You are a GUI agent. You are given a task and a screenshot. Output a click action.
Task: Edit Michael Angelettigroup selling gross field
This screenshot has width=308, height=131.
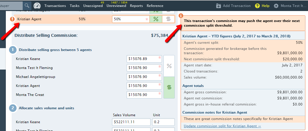tap(144, 77)
